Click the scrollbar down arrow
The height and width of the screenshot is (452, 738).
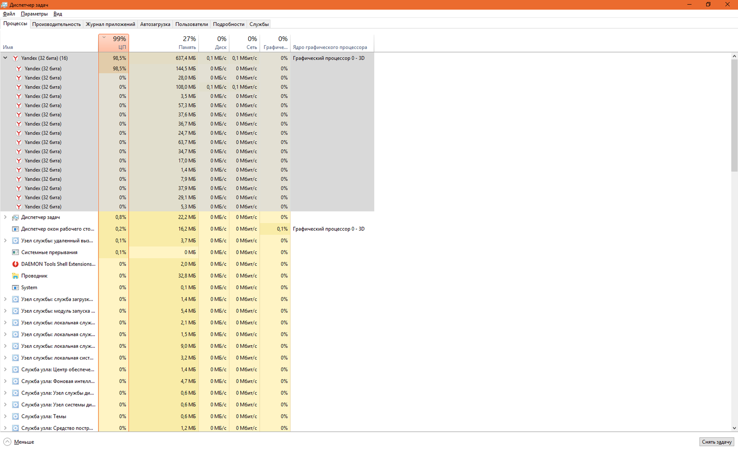[734, 428]
